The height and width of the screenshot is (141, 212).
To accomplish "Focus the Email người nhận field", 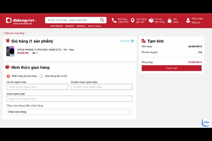I will tap(70, 99).
